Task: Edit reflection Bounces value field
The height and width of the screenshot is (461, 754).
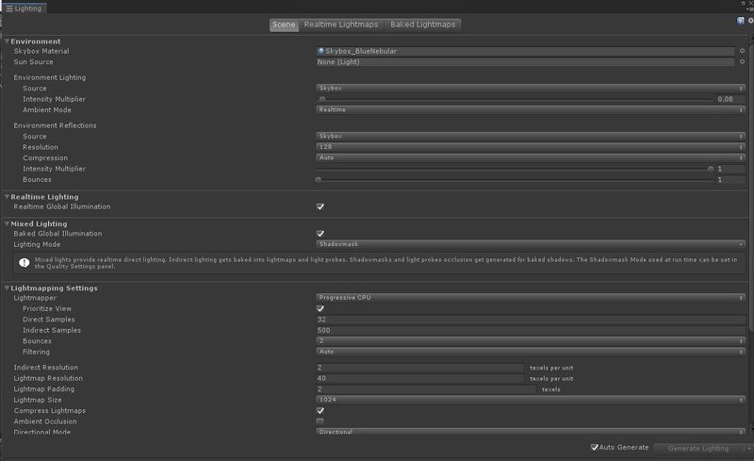Action: (x=730, y=179)
